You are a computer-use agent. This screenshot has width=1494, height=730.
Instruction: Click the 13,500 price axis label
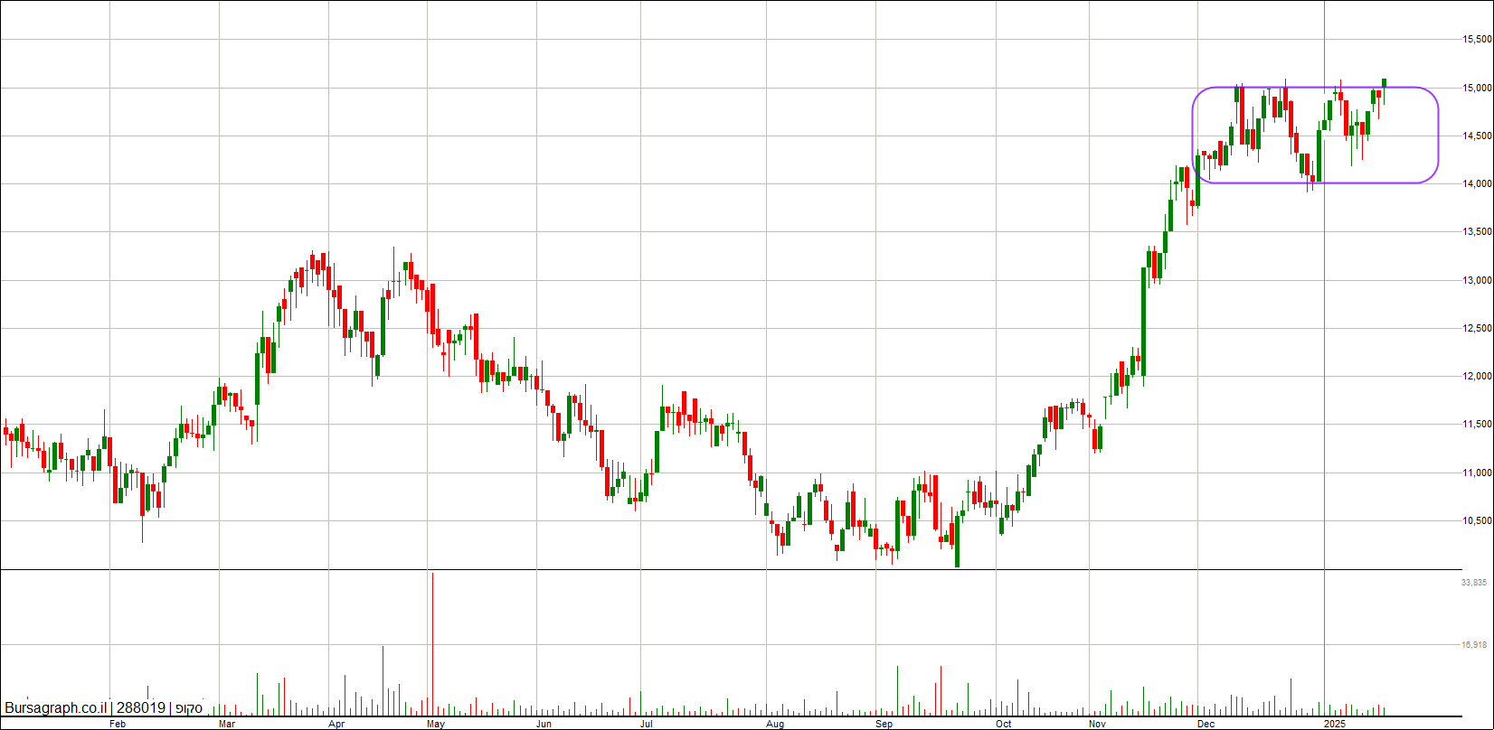pyautogui.click(x=1477, y=232)
